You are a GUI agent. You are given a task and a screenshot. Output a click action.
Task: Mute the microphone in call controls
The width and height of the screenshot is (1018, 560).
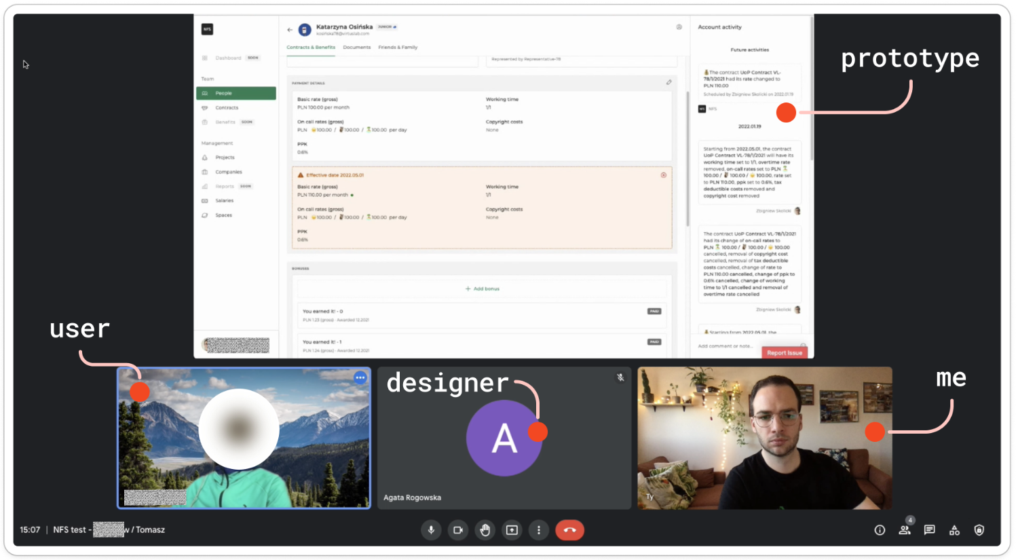click(431, 530)
